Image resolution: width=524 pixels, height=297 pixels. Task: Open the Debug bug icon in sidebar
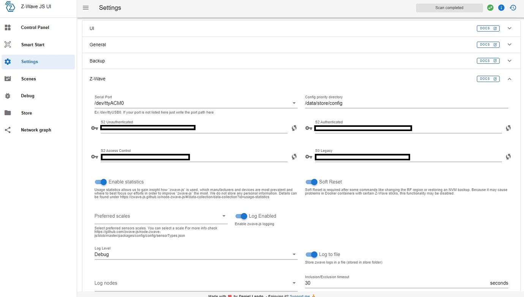[8, 96]
